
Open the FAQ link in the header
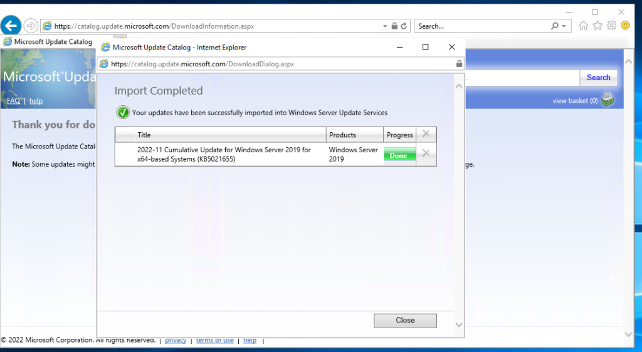click(x=13, y=101)
